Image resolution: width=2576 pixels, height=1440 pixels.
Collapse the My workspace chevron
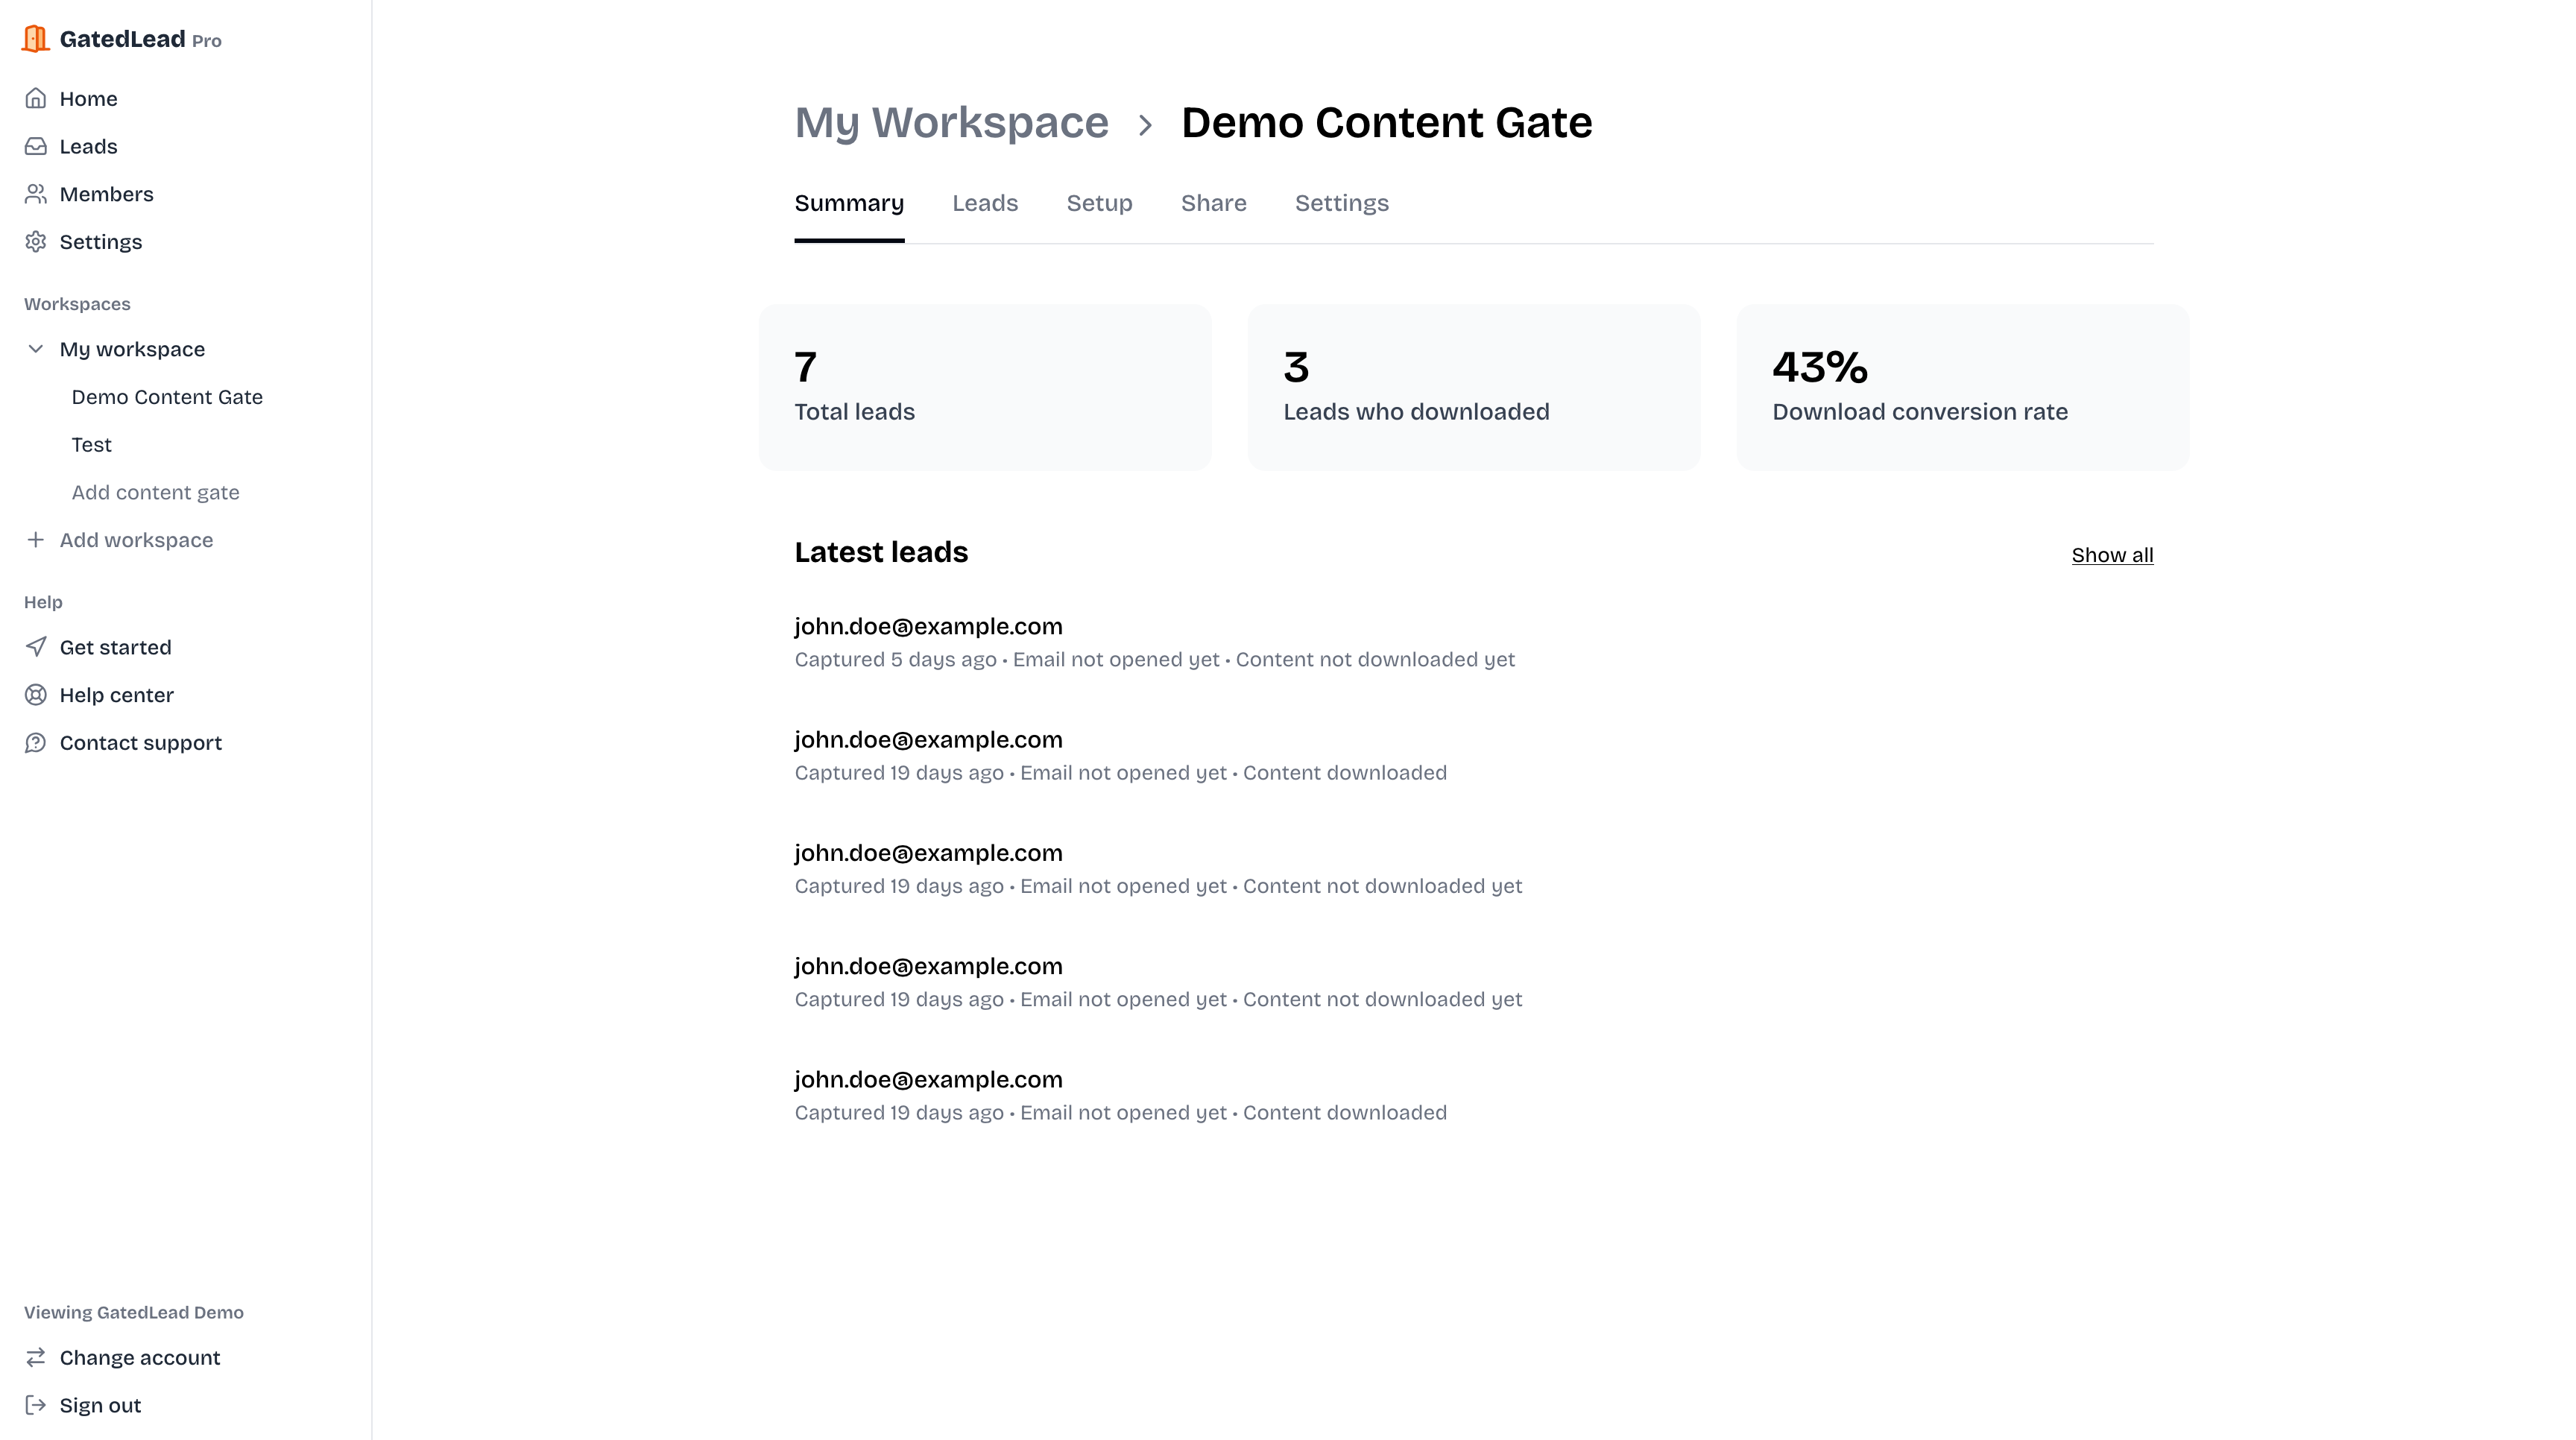(36, 349)
